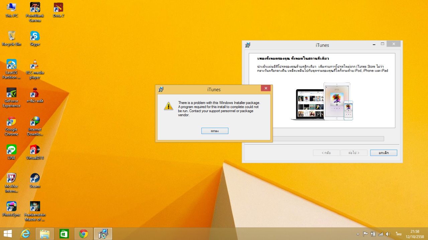Select the EaseUS Partition shortcut
428x240 pixels.
point(11,69)
